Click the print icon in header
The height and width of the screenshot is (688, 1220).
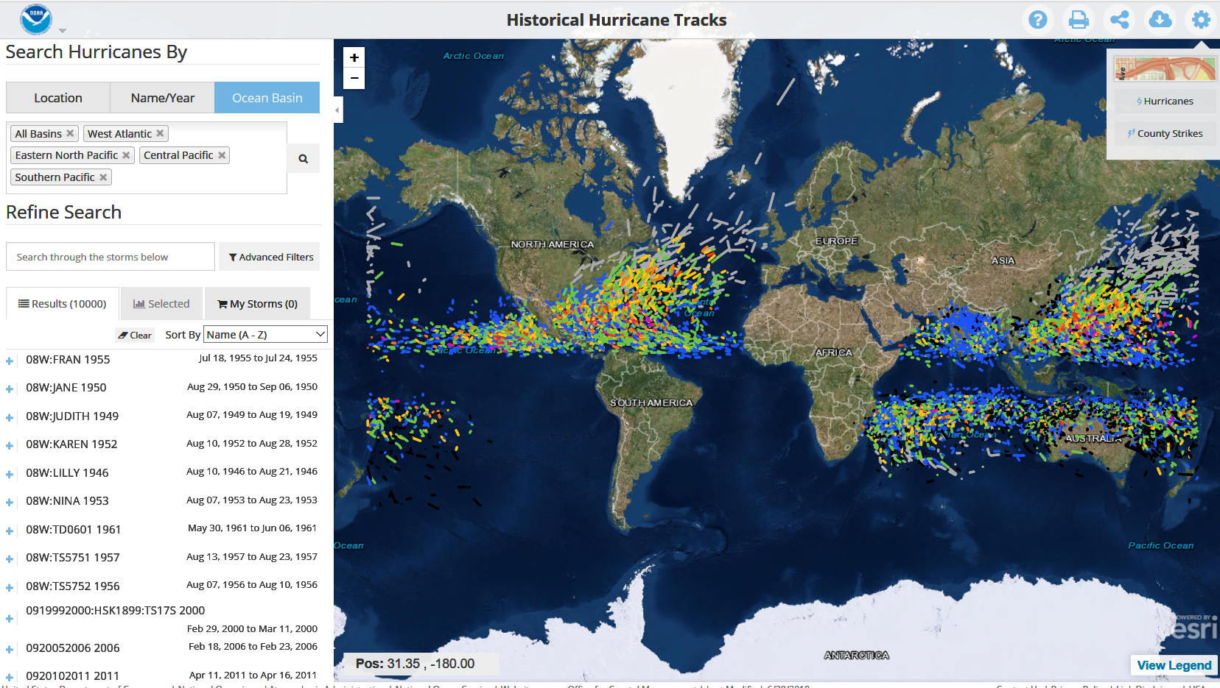point(1079,20)
